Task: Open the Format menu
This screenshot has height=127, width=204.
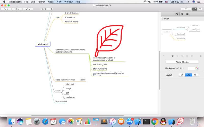Action: pyautogui.click(x=41, y=2)
